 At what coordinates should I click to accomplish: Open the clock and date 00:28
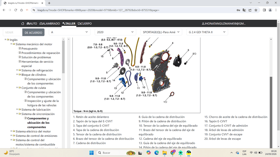271,153
